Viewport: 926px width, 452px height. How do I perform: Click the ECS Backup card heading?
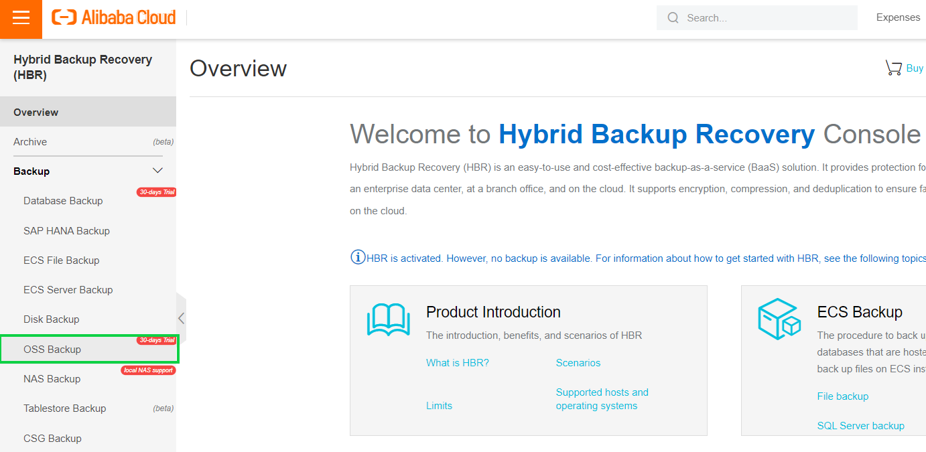click(x=860, y=312)
